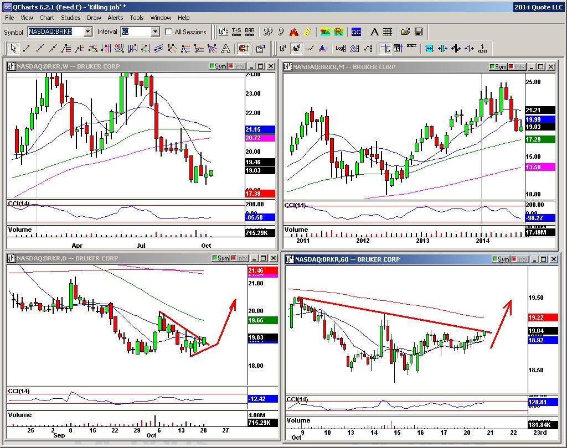The image size is (567, 448).
Task: Choose the text annotation 'A' drawing tool
Action: 226,48
